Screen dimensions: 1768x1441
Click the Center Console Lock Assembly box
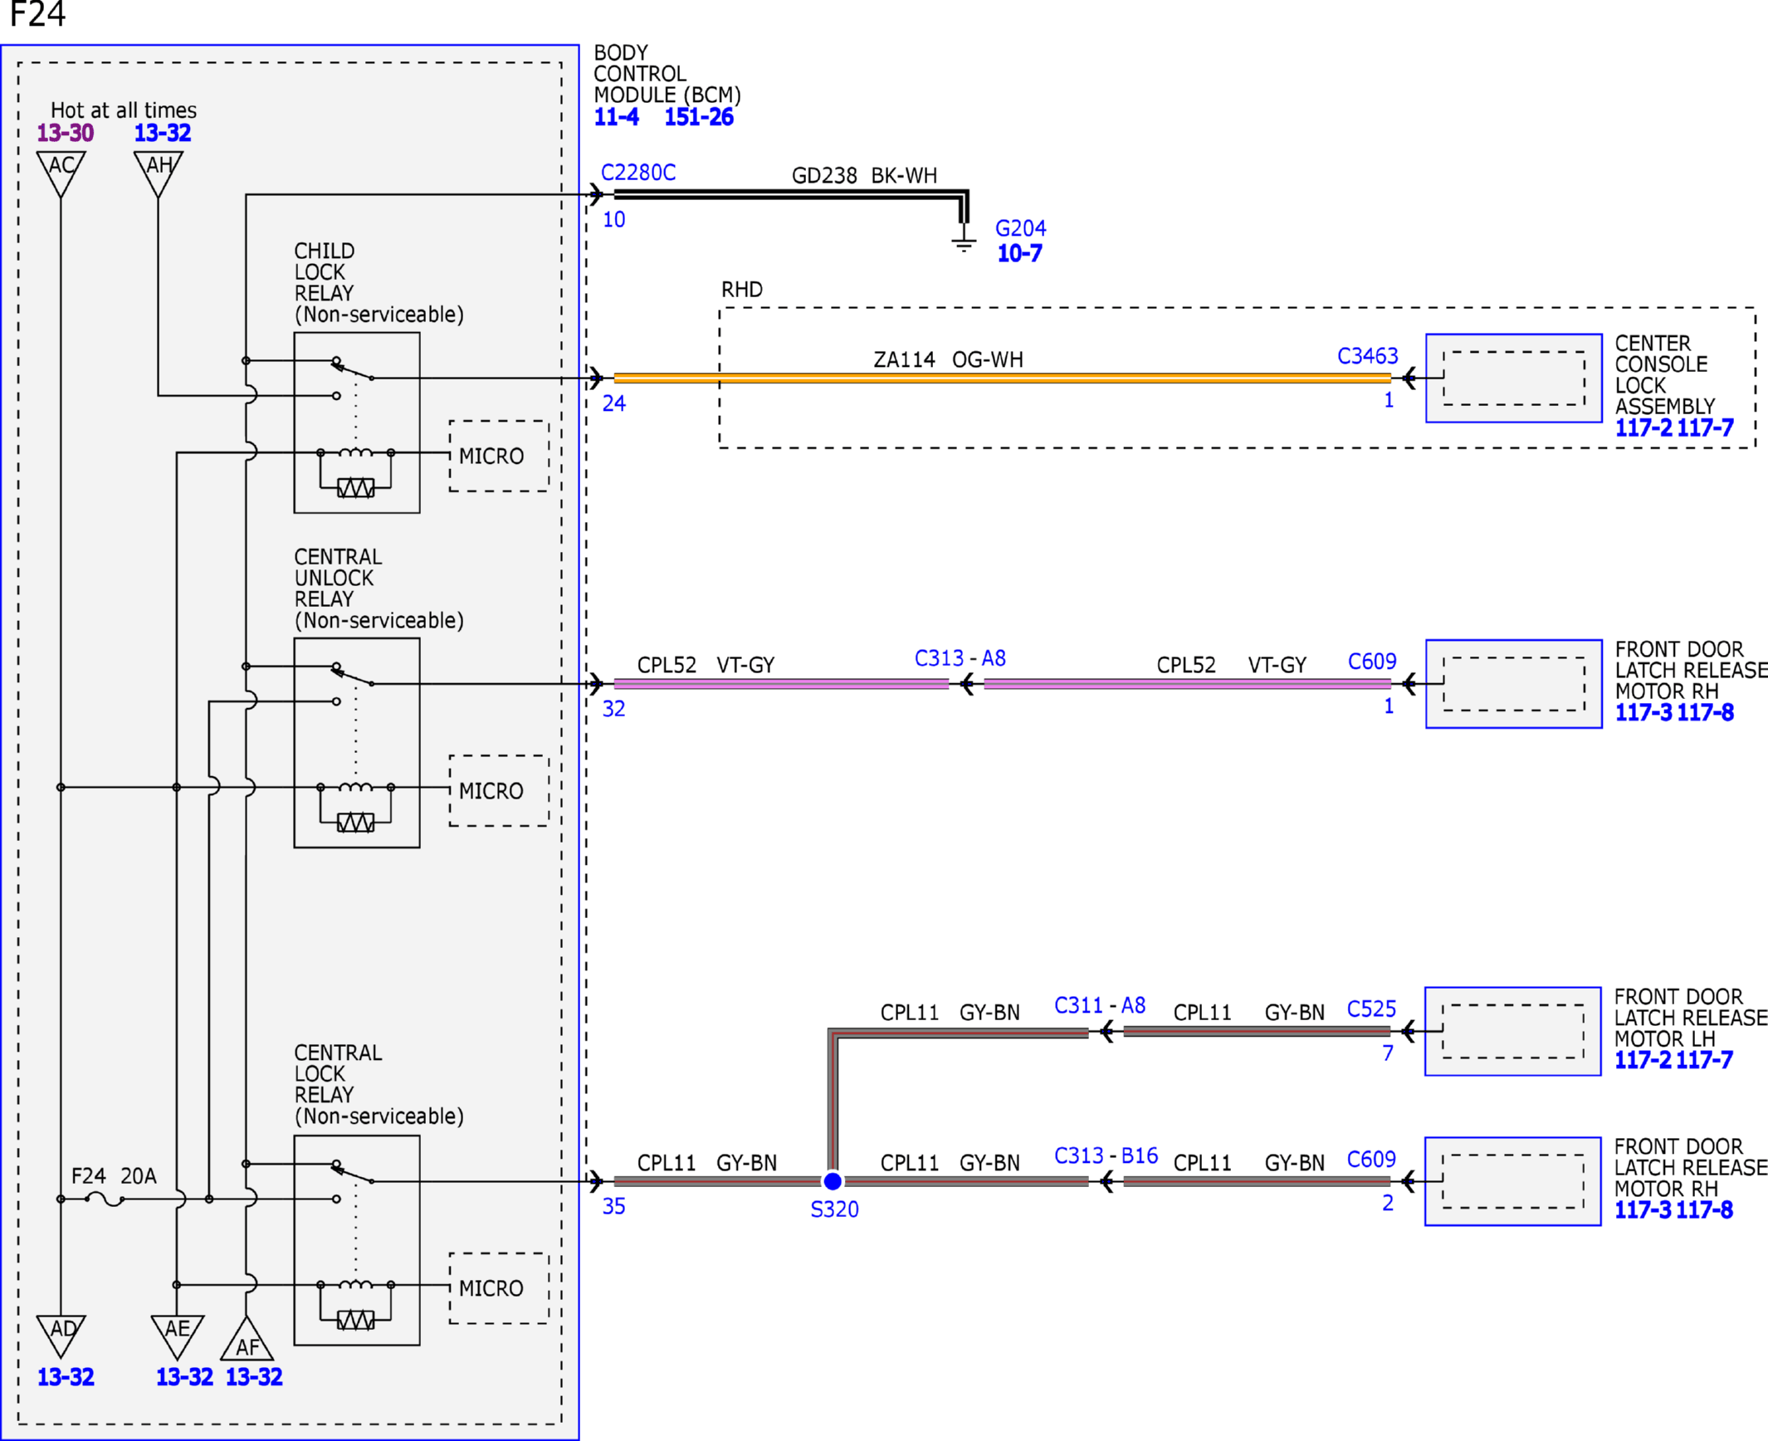tap(1514, 379)
